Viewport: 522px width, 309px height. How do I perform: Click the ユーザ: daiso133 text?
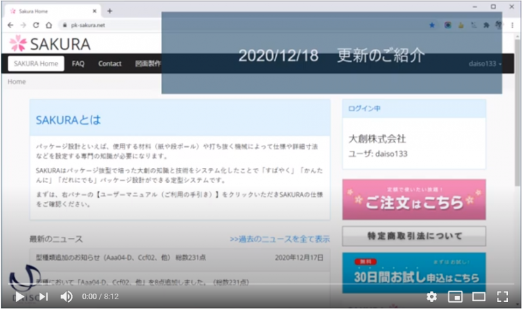[x=378, y=154]
